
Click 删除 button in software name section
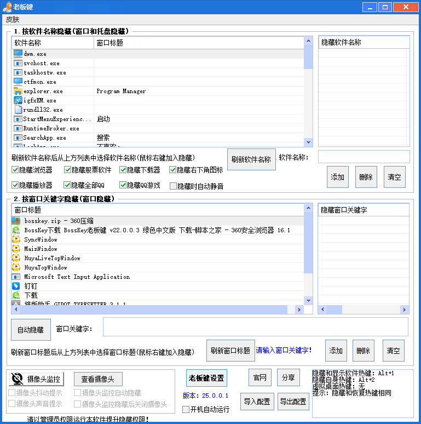click(366, 177)
